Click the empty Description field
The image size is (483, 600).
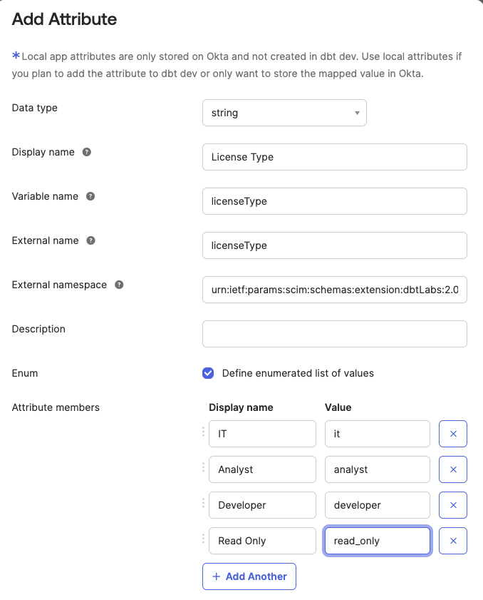tap(335, 334)
